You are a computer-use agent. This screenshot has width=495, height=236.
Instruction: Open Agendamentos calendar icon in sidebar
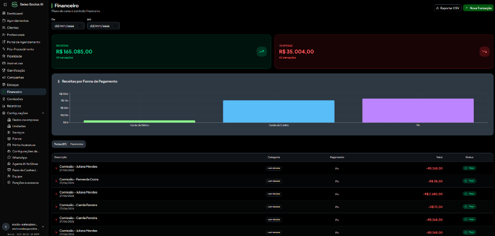click(4, 20)
